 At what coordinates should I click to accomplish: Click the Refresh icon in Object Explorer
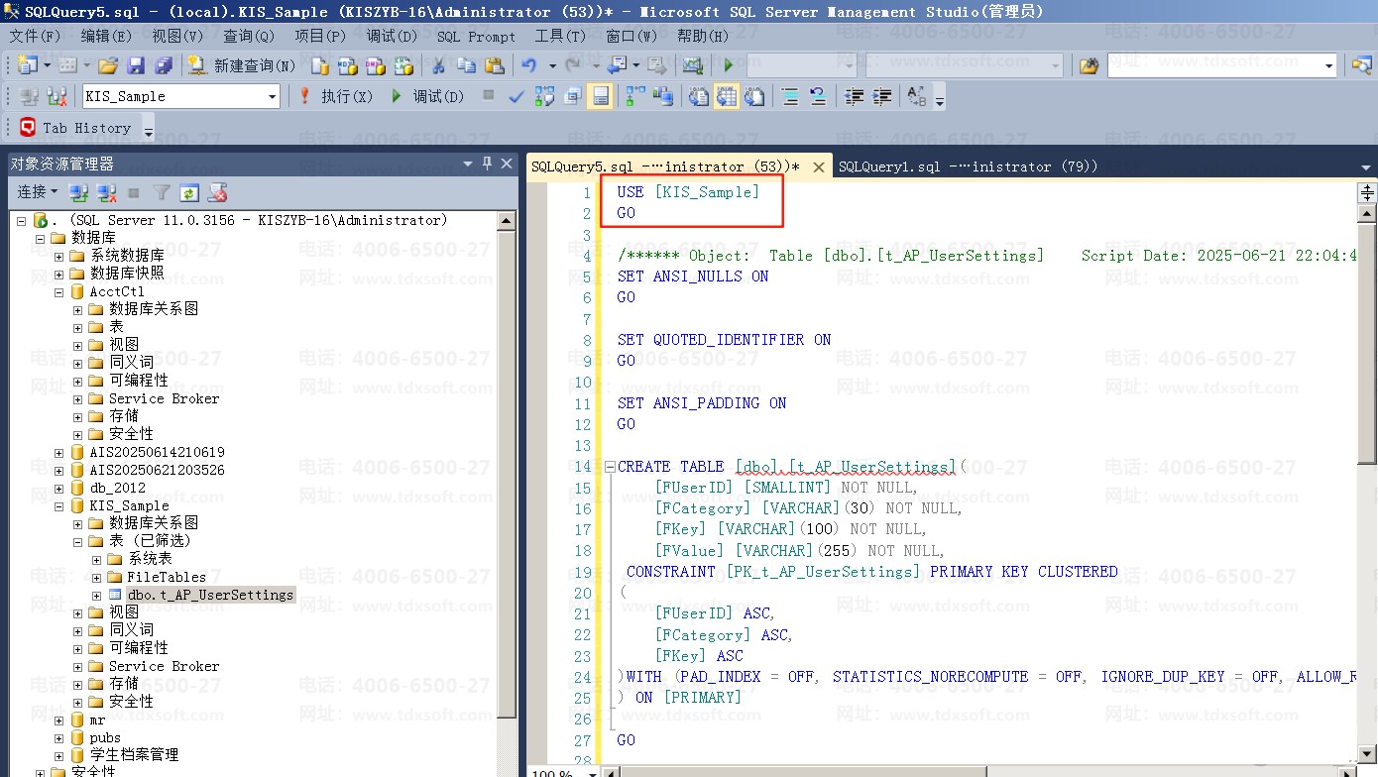(x=189, y=192)
